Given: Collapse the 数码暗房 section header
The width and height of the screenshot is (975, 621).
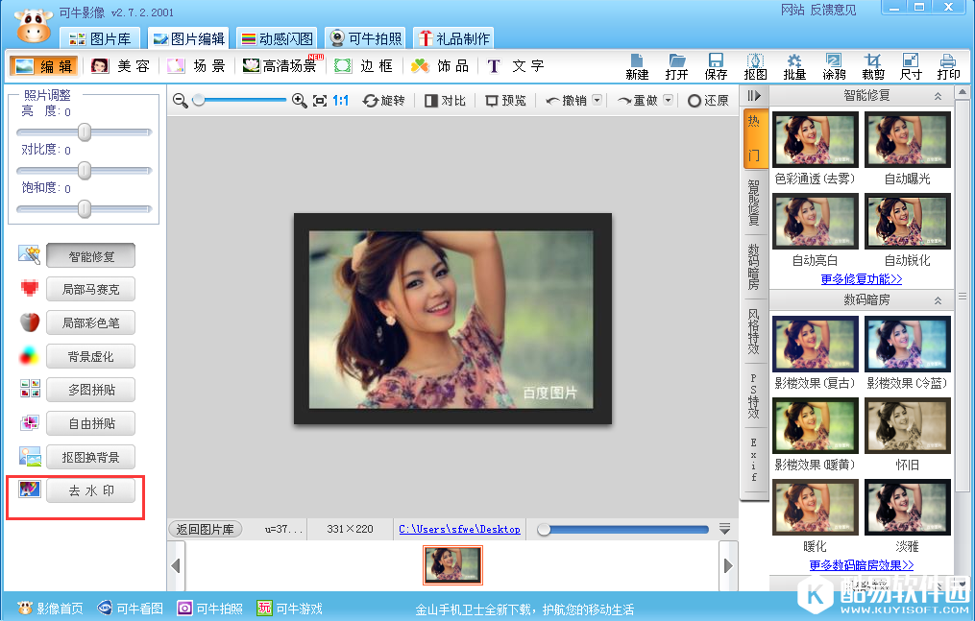Looking at the screenshot, I should [938, 300].
